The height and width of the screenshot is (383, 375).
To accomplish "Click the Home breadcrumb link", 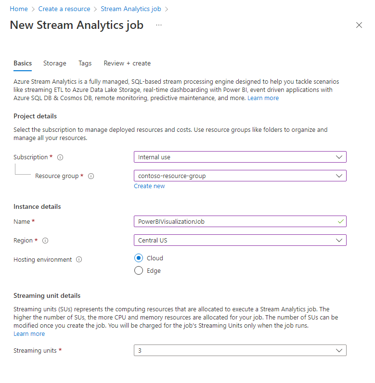I will [x=19, y=9].
